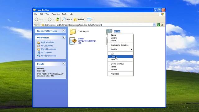Click the highlighted Profiles folder label

(x=117, y=31)
